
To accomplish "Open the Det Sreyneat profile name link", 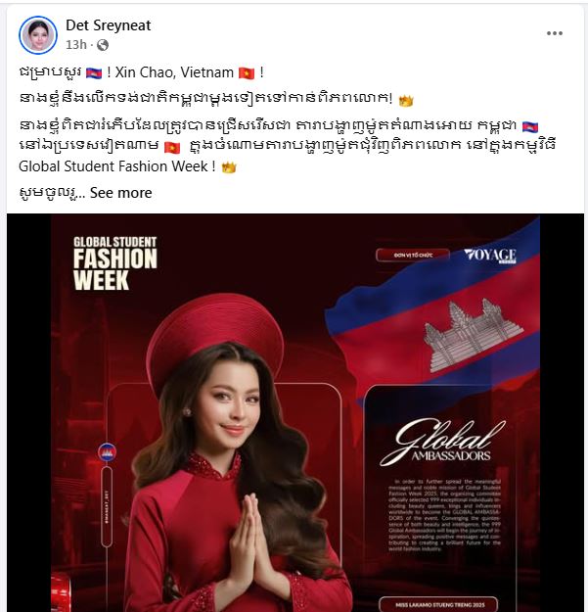I will 108,25.
